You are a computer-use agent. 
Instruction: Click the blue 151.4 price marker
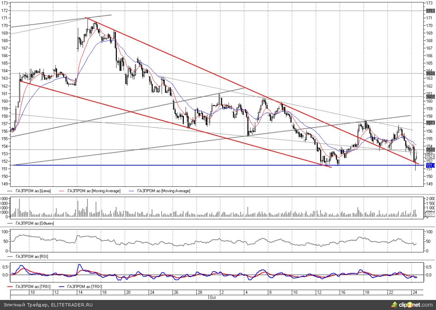(x=430, y=166)
